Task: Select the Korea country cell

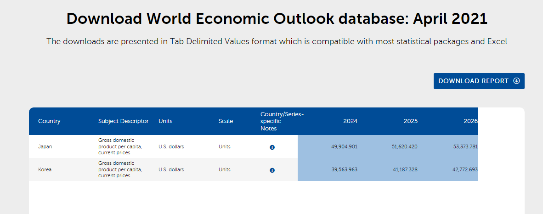Action: click(45, 169)
